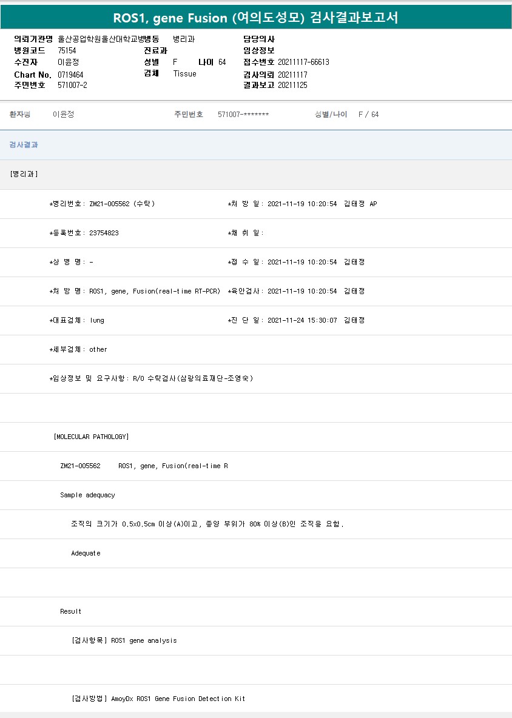This screenshot has height=718, width=512.
Task: Select the 접수번호 value 20211117-66613
Action: (x=303, y=62)
